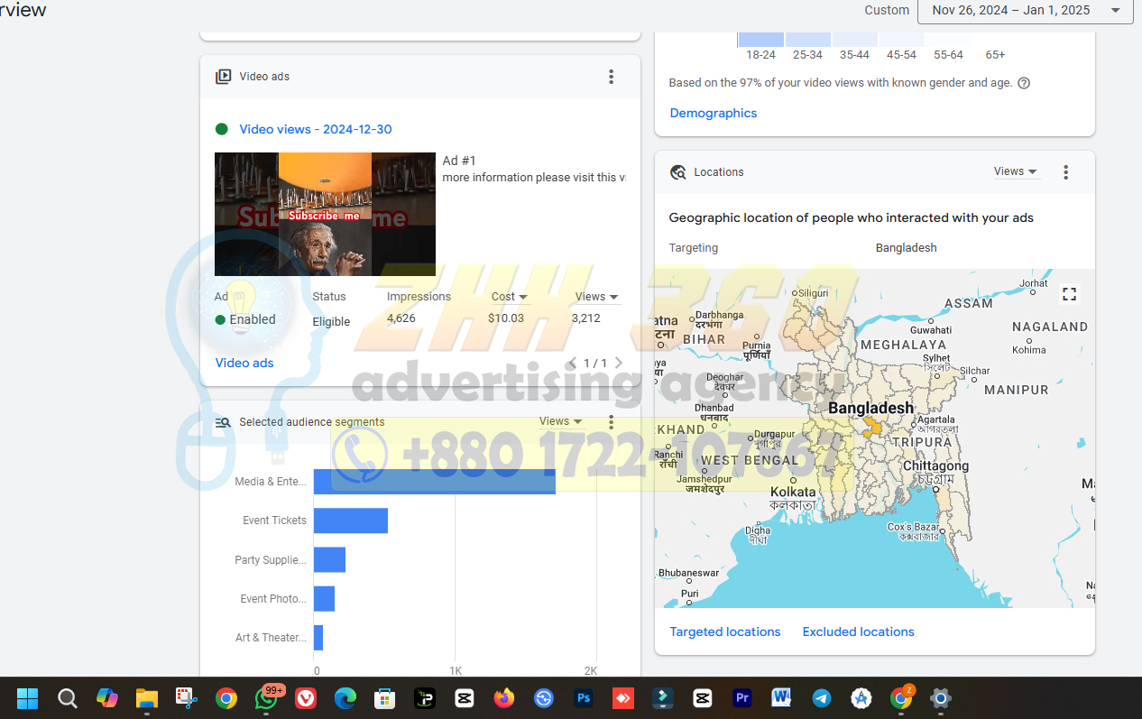The height and width of the screenshot is (719, 1142).
Task: Open the Views dropdown in Locations card
Action: click(x=1016, y=171)
